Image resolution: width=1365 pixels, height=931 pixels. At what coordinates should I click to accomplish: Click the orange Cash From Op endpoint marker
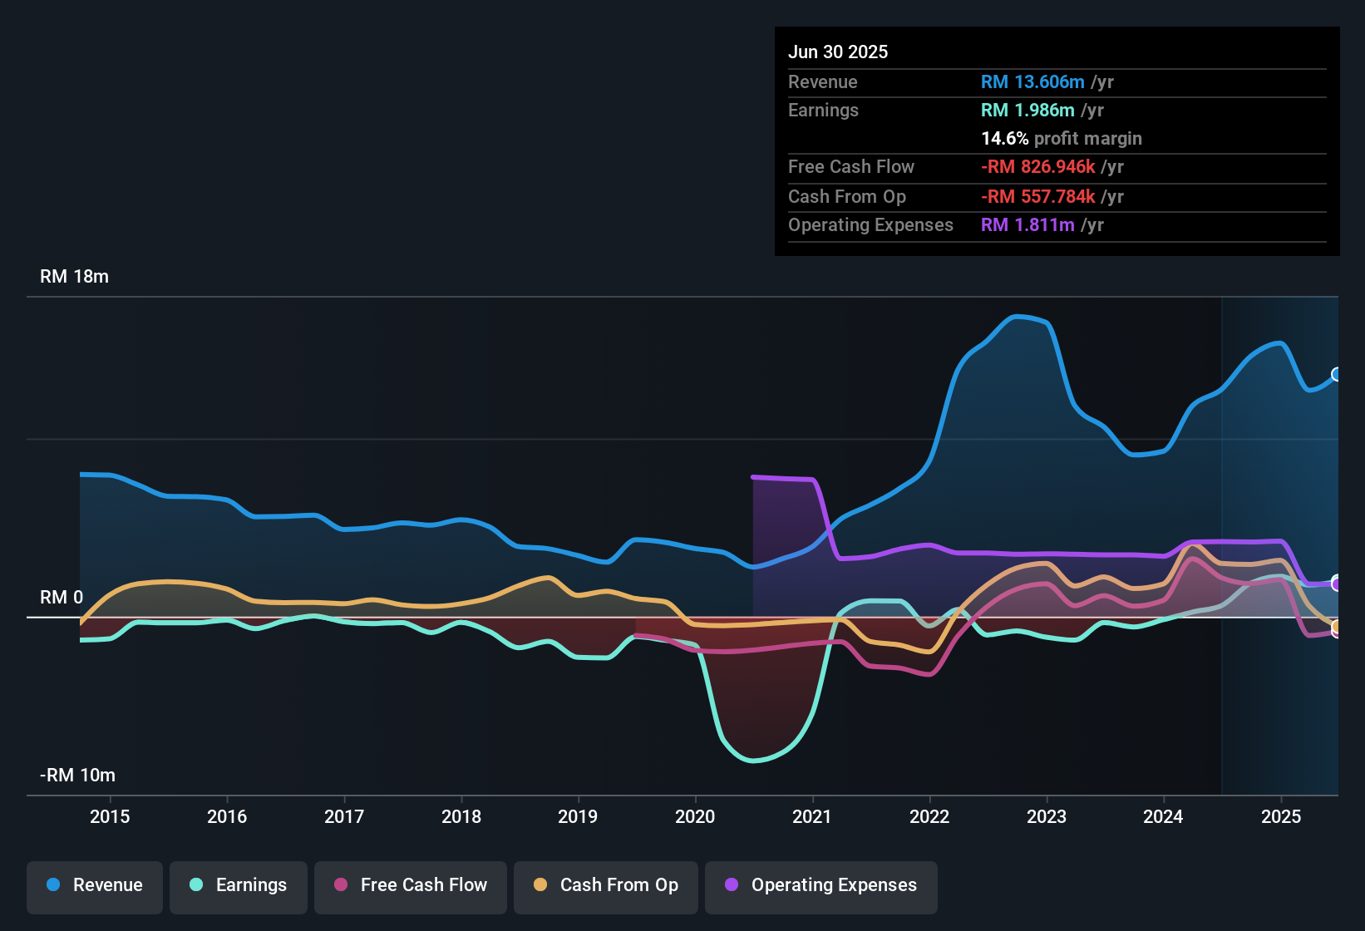[x=1337, y=627]
